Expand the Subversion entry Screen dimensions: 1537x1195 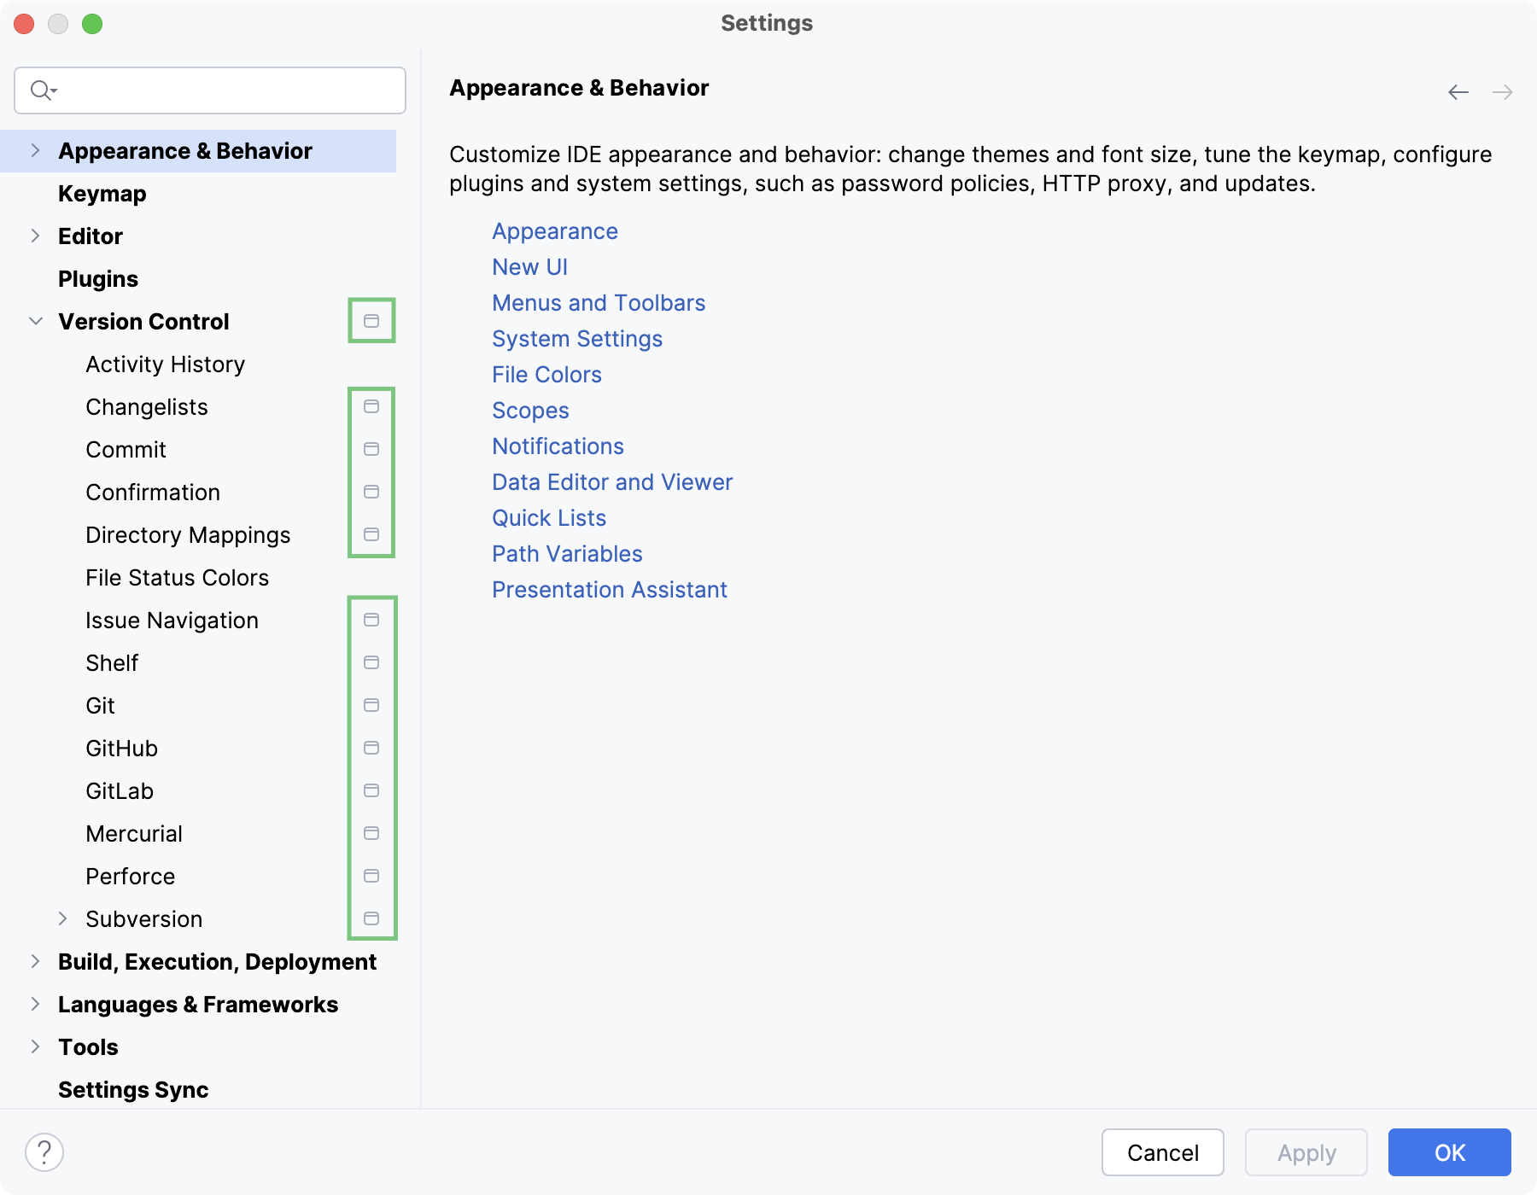[x=62, y=918]
